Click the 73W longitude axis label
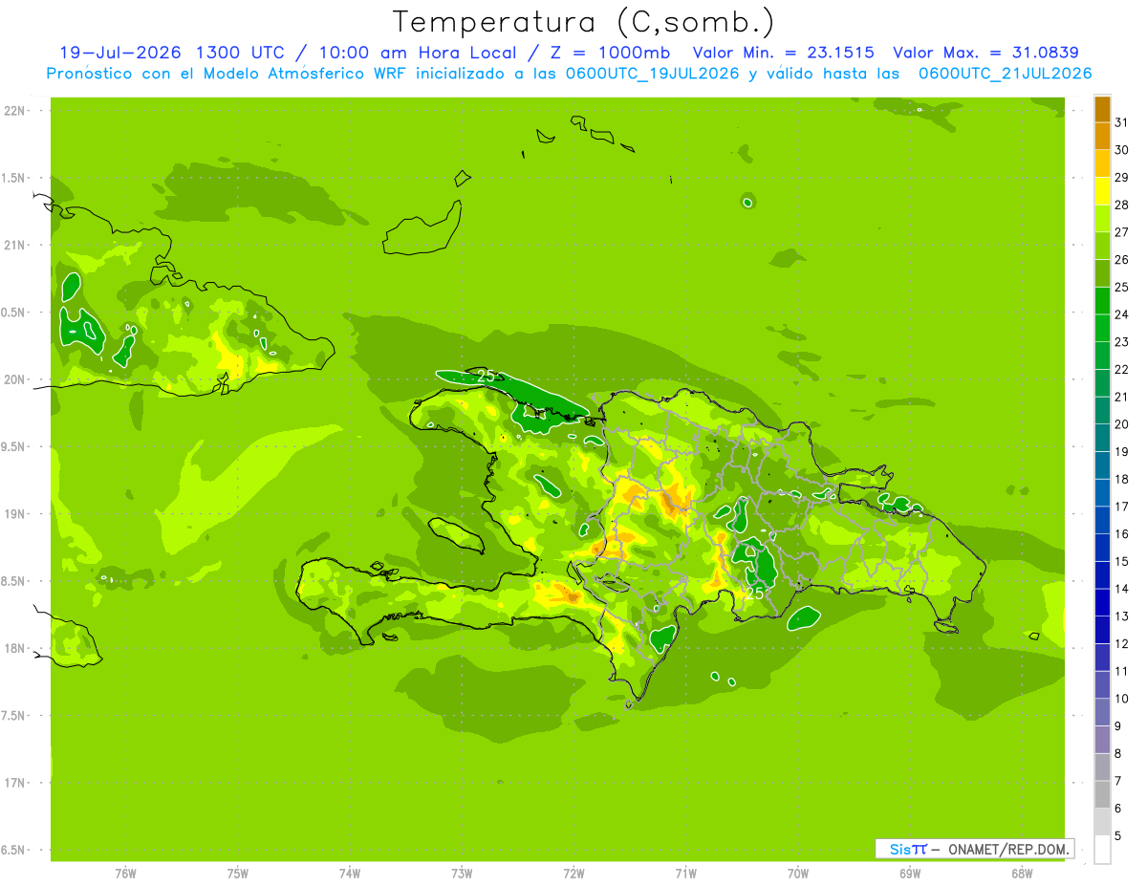The image size is (1147, 886). (462, 873)
